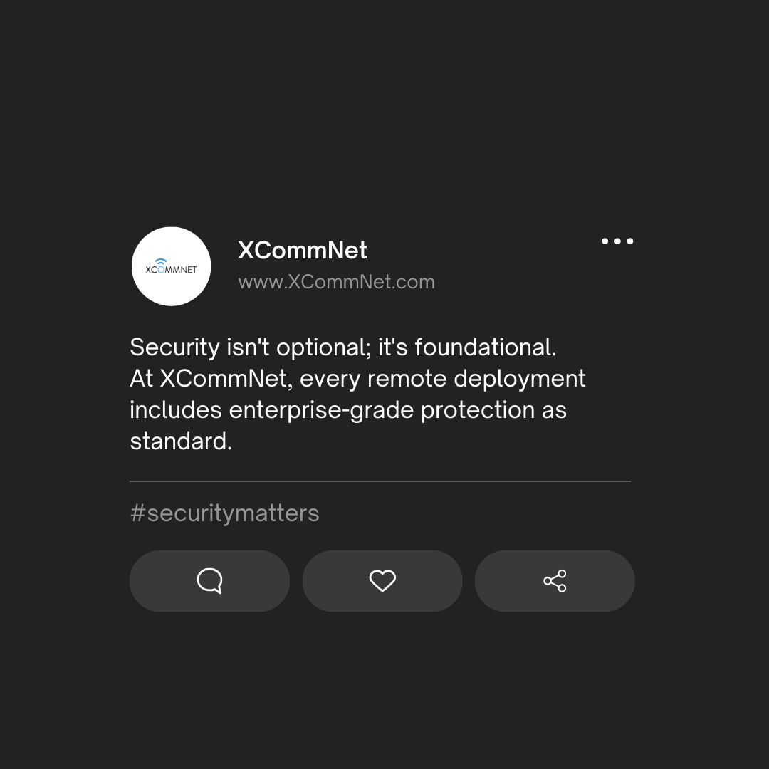Click the horizontal divider line below the post
This screenshot has height=769, width=769.
tap(380, 481)
